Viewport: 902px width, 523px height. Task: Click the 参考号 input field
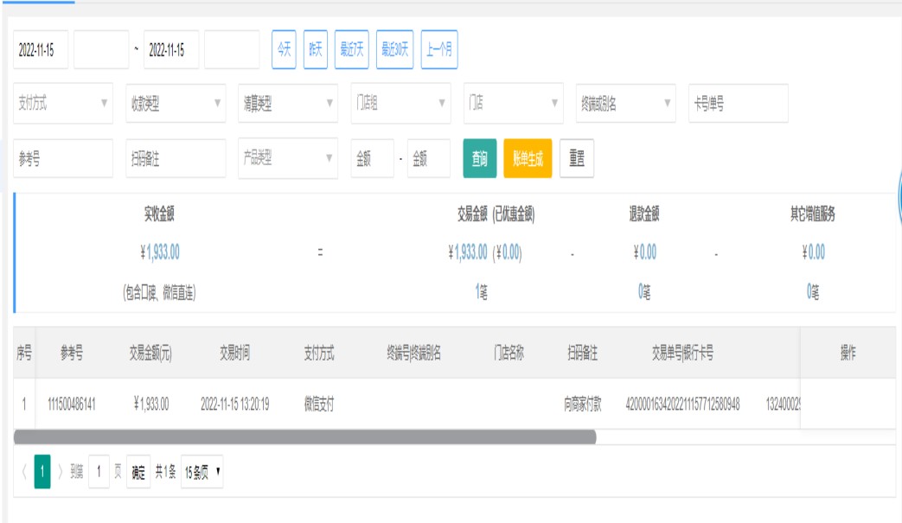[x=62, y=159]
